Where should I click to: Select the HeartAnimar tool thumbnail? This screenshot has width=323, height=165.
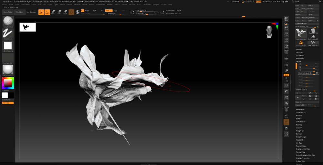[x=301, y=34]
